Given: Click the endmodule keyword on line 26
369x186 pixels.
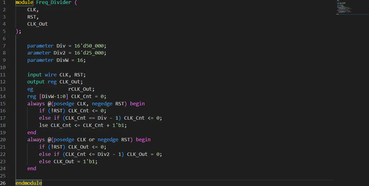Looking at the screenshot, I should click(28, 183).
